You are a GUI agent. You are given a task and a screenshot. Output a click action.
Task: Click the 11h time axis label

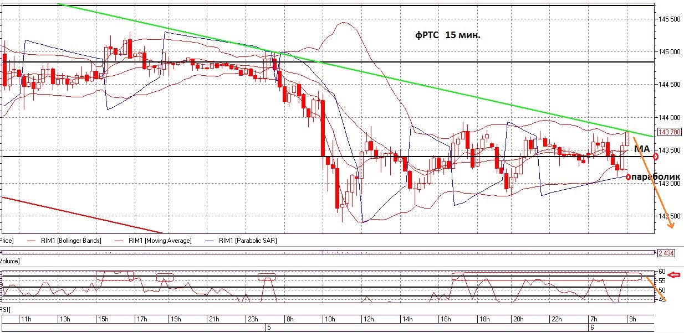pyautogui.click(x=26, y=319)
